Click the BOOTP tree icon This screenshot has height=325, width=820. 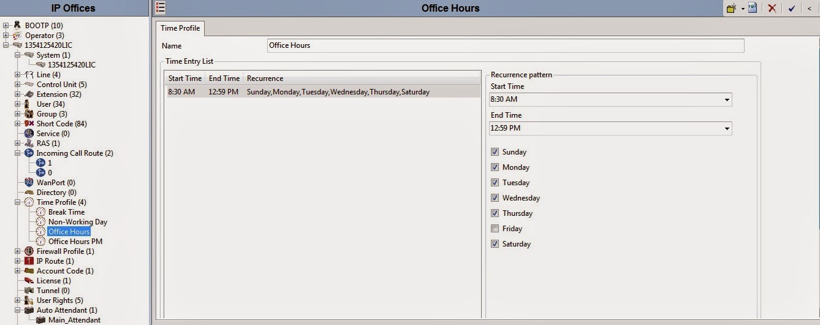click(17, 25)
